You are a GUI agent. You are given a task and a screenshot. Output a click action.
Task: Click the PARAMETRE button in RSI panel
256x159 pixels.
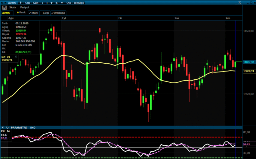coord(19,128)
